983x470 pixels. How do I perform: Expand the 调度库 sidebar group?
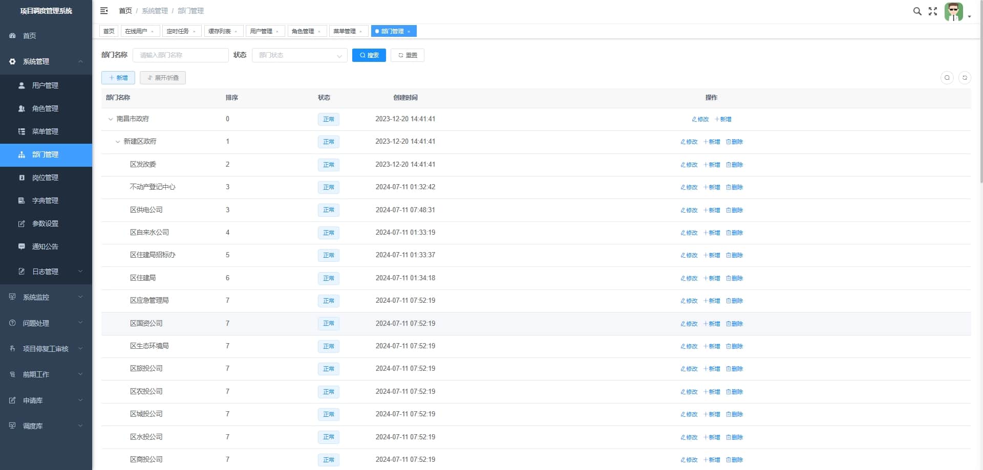pos(46,426)
